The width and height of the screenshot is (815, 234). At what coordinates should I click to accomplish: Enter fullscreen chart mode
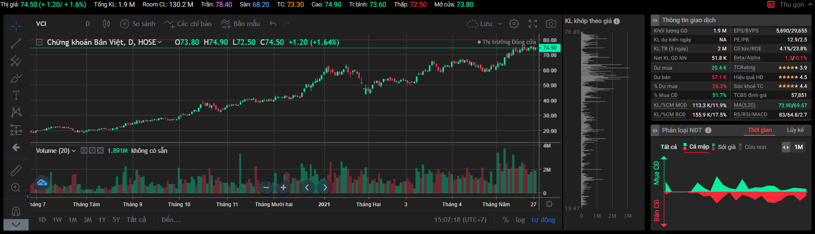[533, 24]
